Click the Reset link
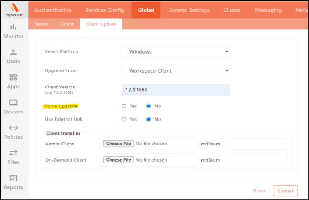This screenshot has height=200, width=309. [259, 191]
